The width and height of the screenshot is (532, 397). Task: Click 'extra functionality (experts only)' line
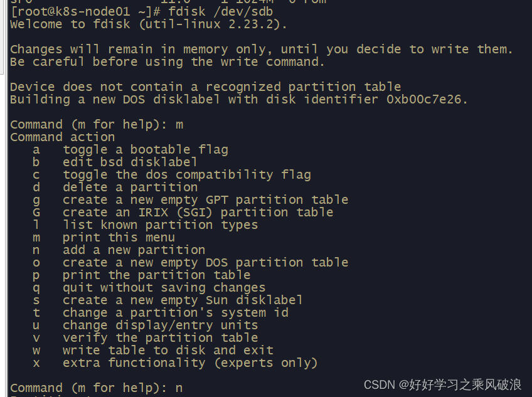coord(175,363)
